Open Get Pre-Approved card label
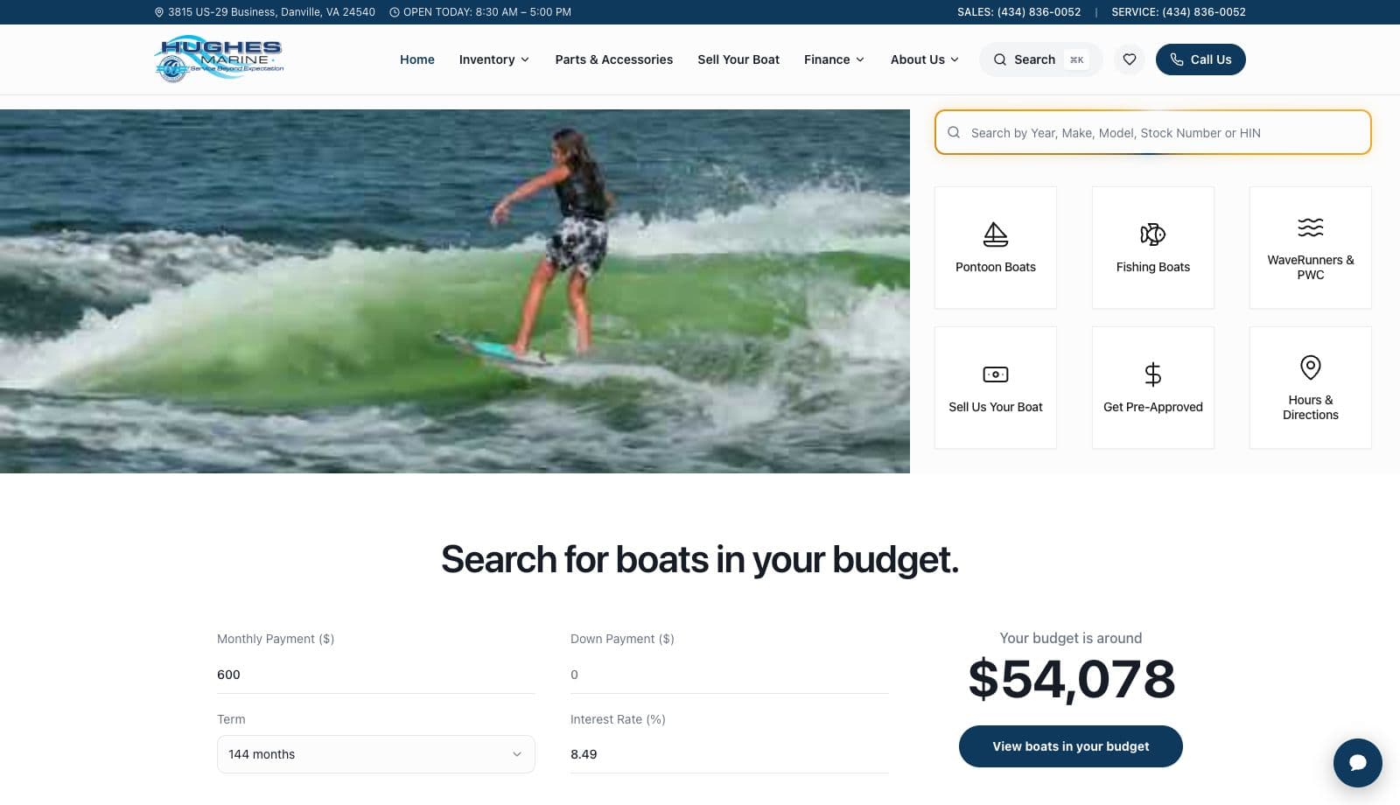1400x805 pixels. [1153, 407]
